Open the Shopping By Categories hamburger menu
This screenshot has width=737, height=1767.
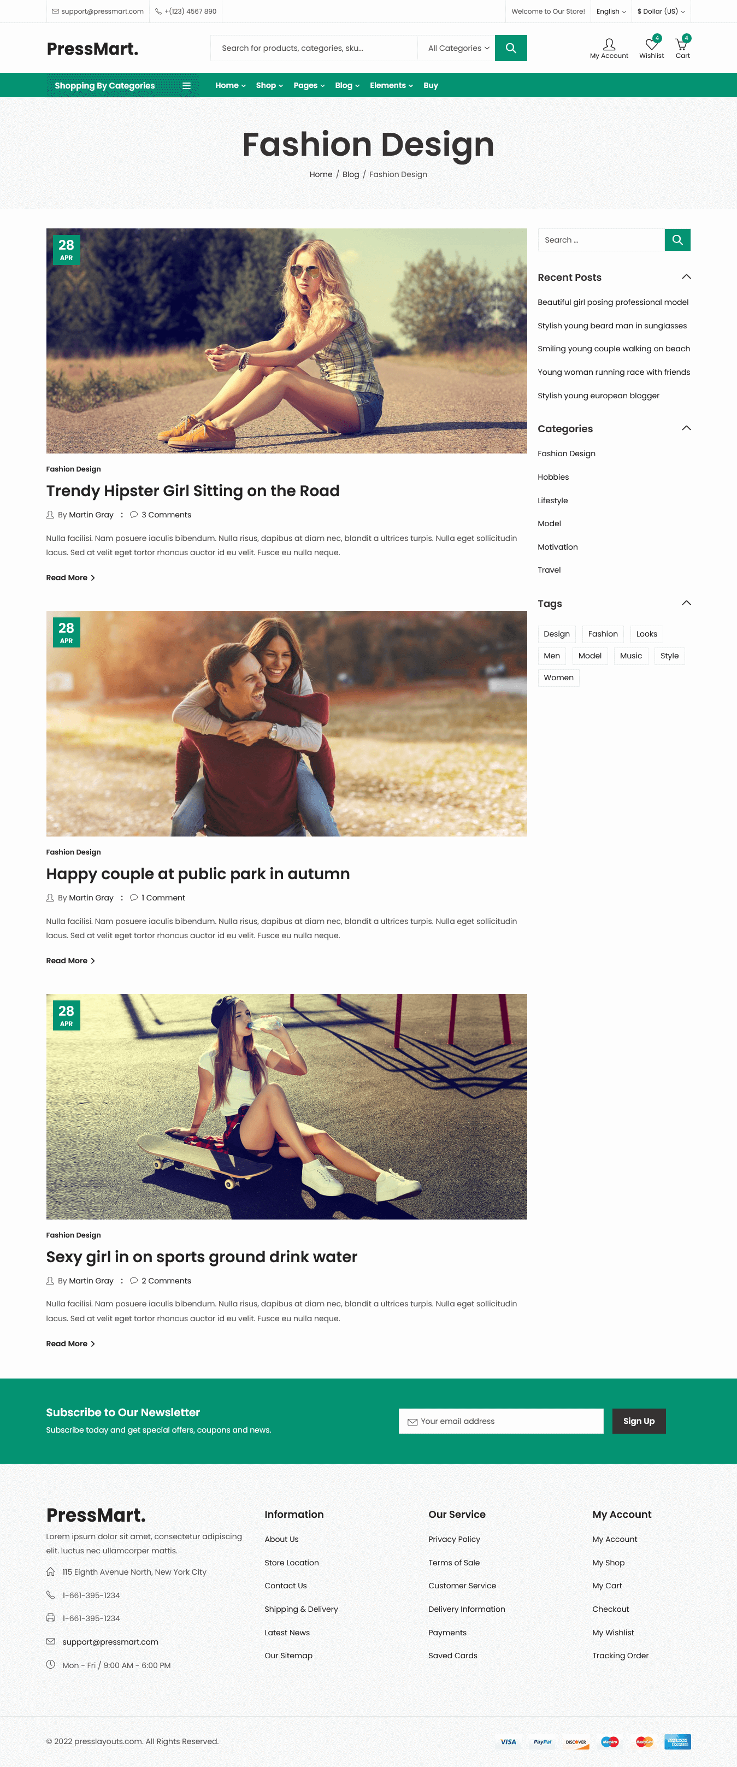pos(186,86)
